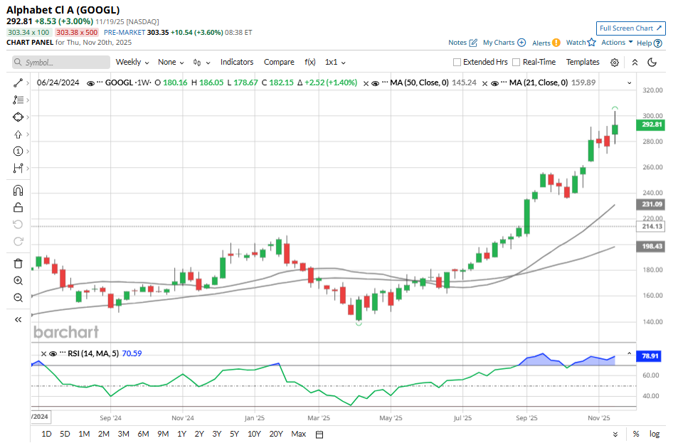The height and width of the screenshot is (448, 678).
Task: Switch to dark mode with moon icon
Action: (x=652, y=63)
